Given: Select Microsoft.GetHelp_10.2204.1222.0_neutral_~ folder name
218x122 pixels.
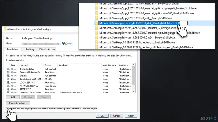Looking at the screenshot, I should [137, 42].
